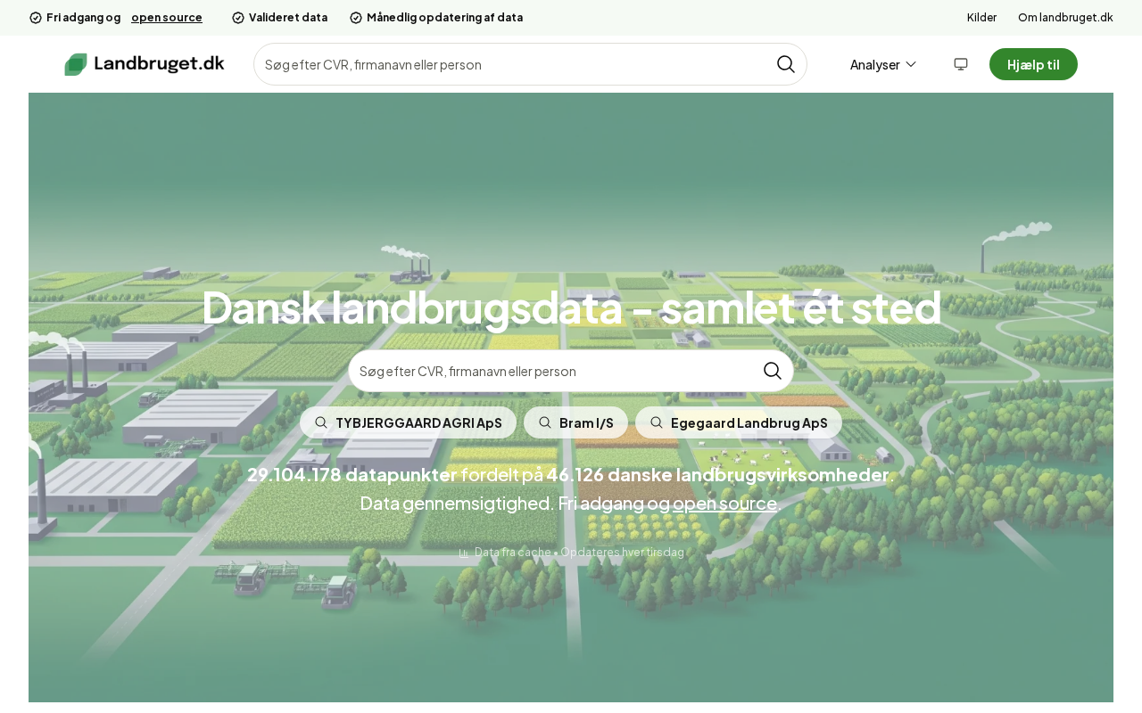
Task: Click the magnifier icon in hero search box
Action: [x=773, y=371]
